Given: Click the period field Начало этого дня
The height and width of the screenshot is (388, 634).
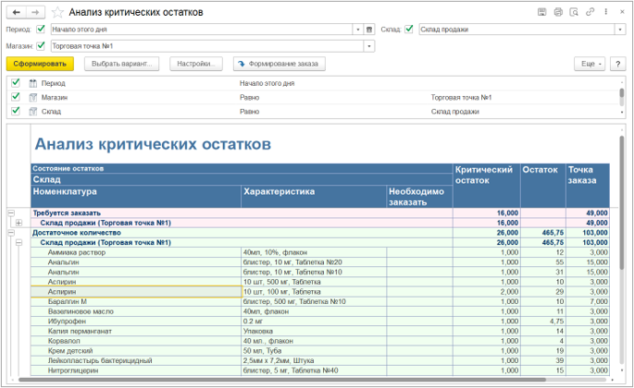Looking at the screenshot, I should 202,30.
